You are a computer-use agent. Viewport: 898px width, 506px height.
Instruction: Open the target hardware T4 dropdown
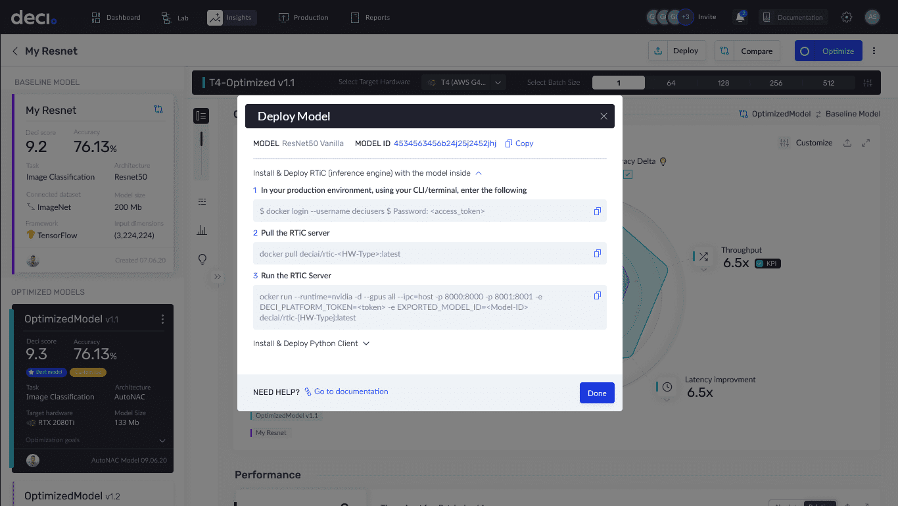pos(464,83)
